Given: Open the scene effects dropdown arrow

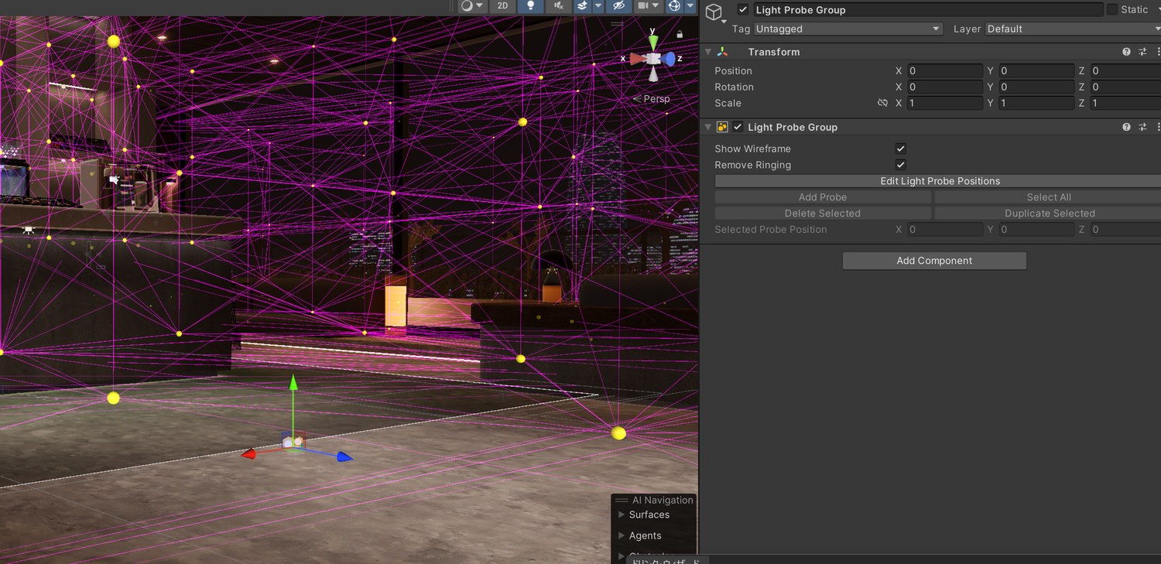Looking at the screenshot, I should pos(598,5).
